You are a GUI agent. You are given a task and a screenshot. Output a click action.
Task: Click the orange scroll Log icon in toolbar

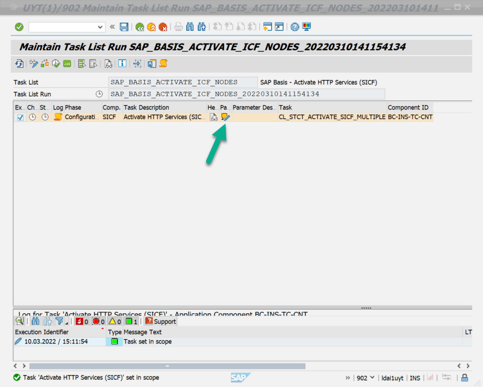[x=163, y=64]
